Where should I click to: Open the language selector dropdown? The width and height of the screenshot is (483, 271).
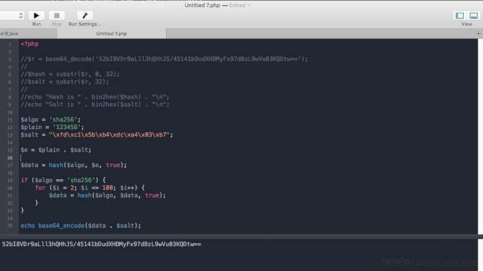coord(12,15)
